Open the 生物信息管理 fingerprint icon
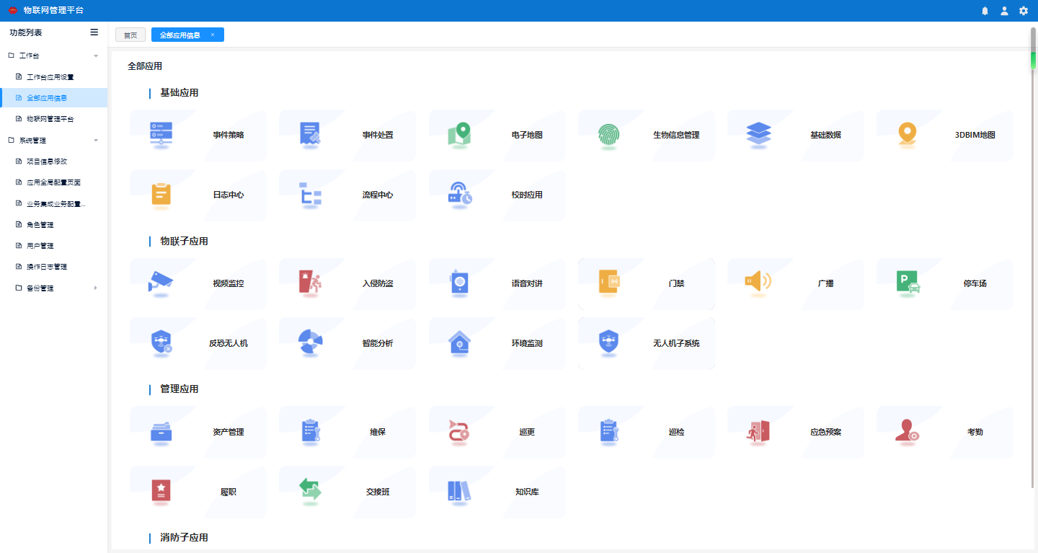The height and width of the screenshot is (553, 1038). tap(608, 135)
